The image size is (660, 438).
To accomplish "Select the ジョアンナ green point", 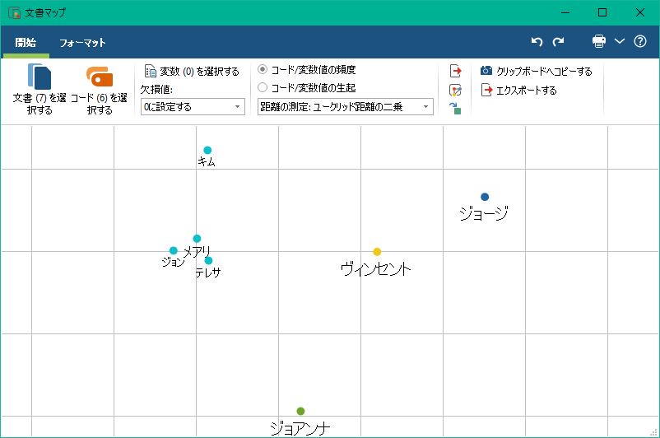I will coord(300,411).
